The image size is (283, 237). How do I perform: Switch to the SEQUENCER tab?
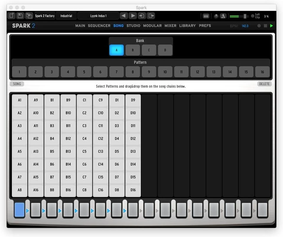[99, 26]
